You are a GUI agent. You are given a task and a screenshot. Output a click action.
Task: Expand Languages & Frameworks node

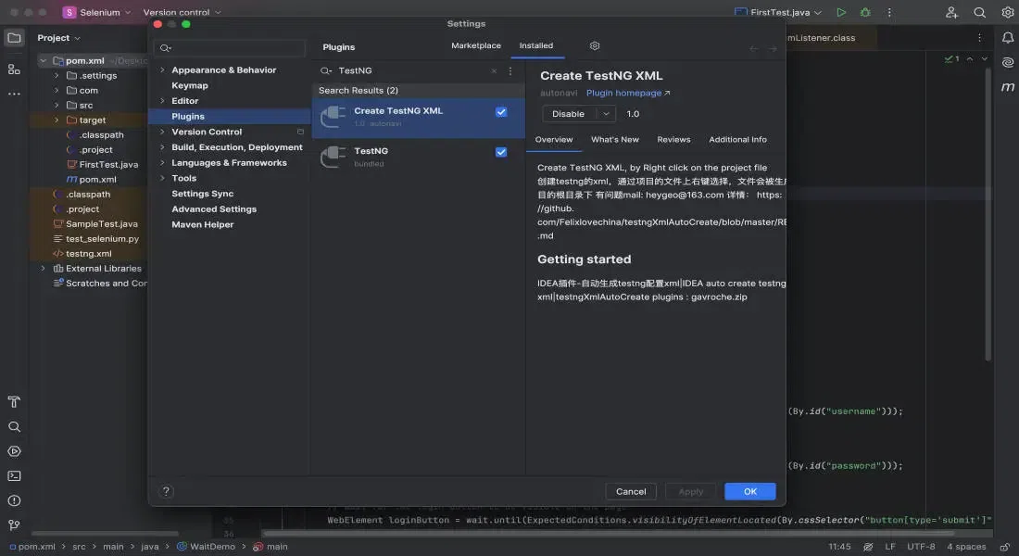coord(162,162)
